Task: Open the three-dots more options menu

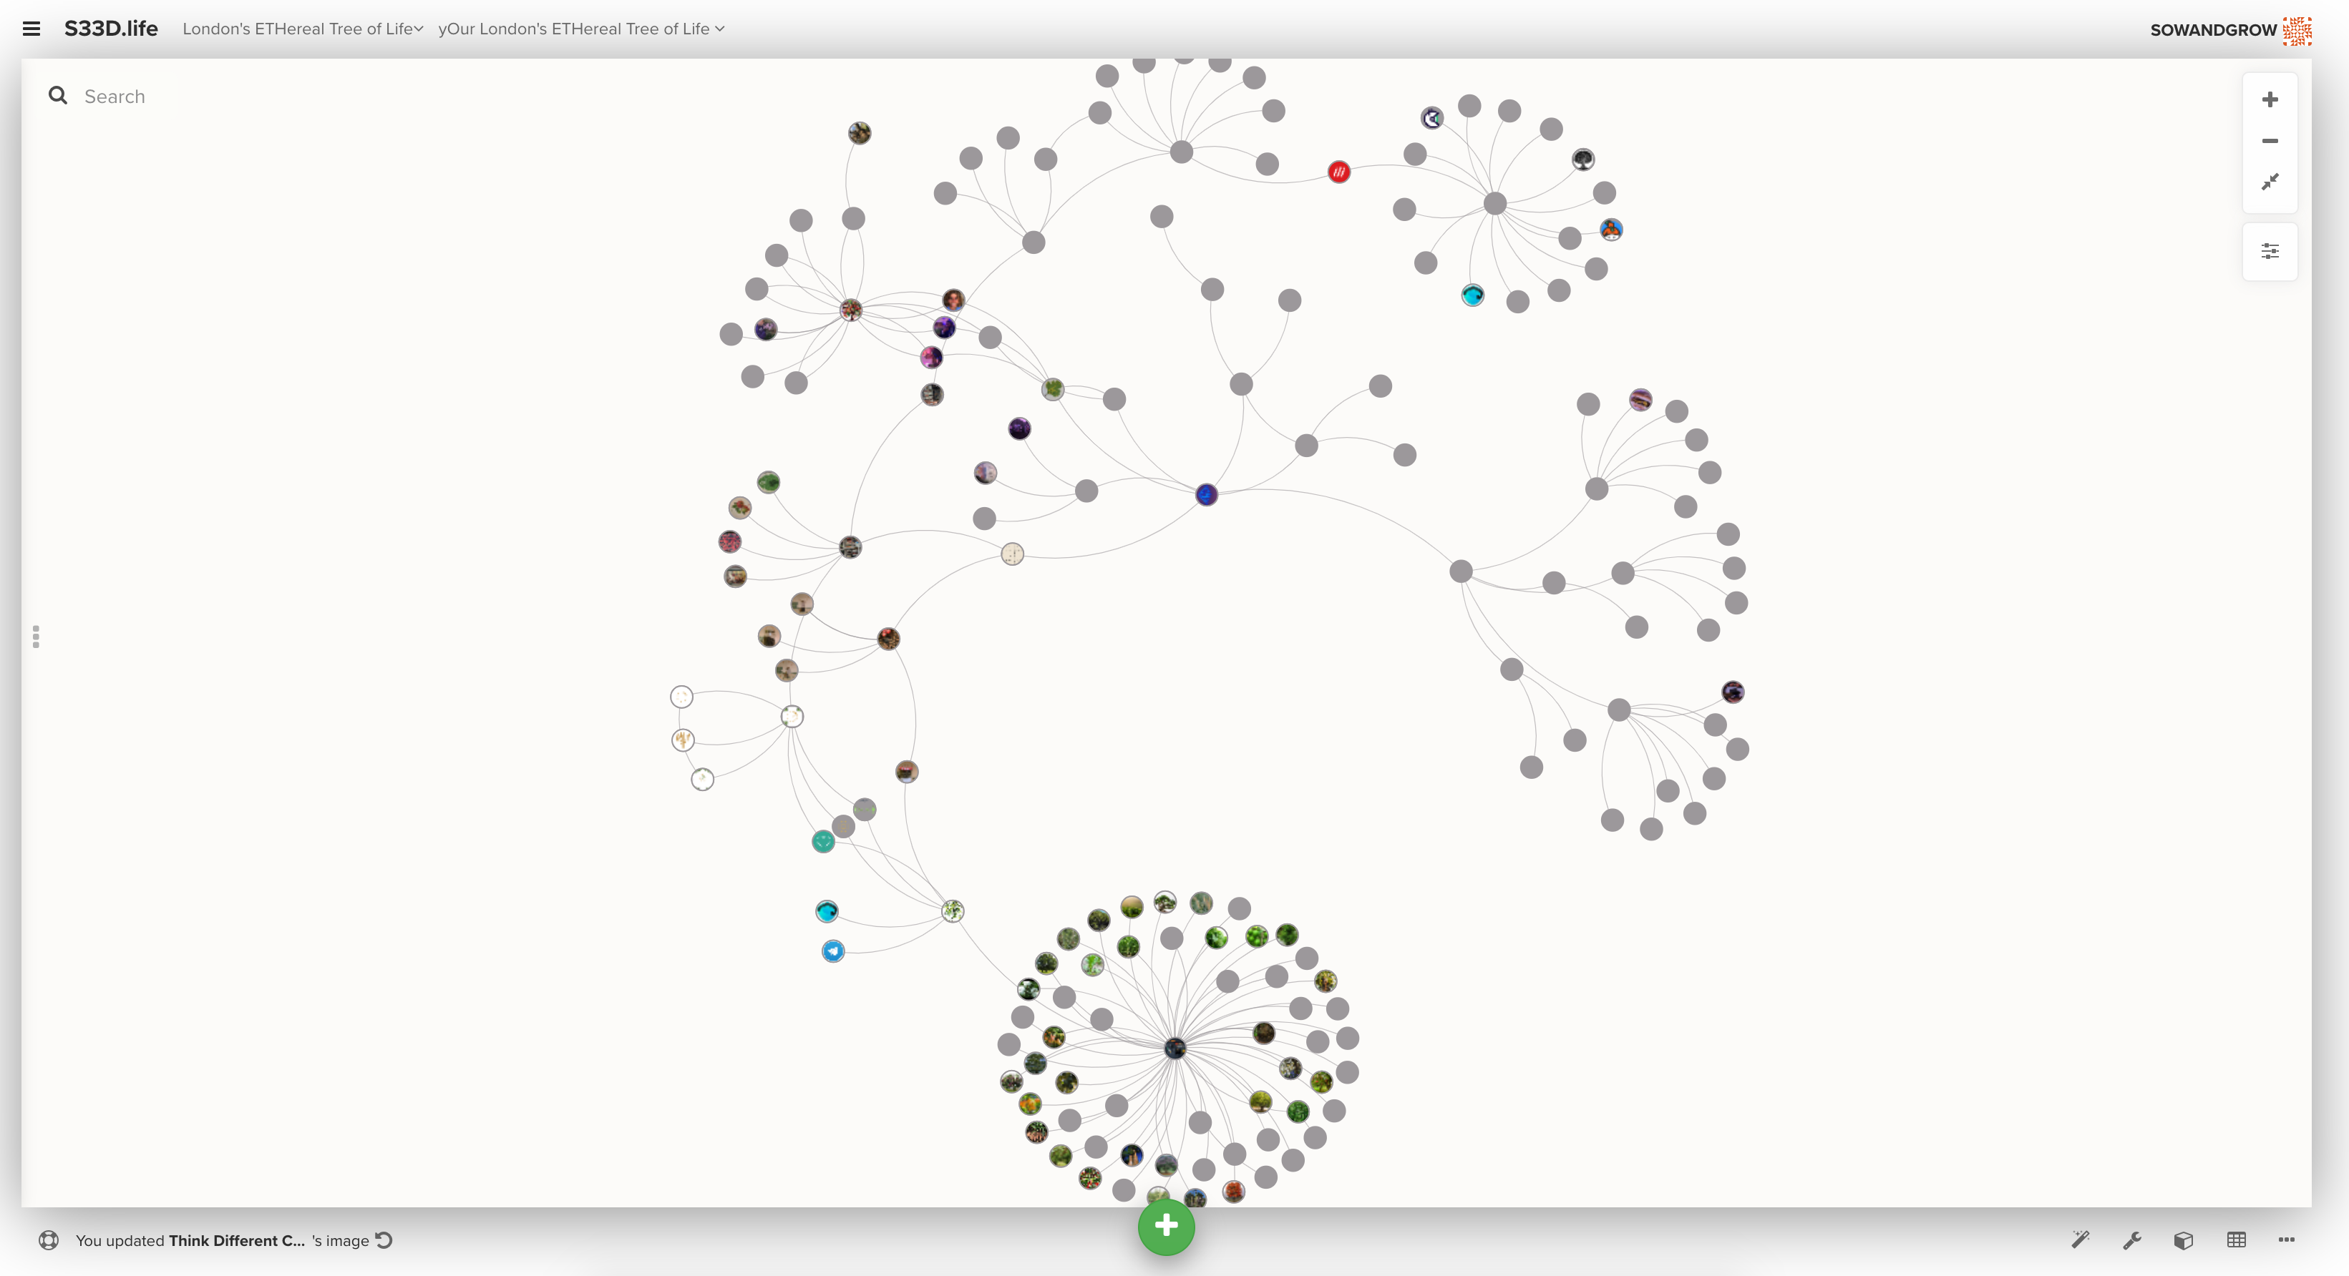Action: [2286, 1240]
